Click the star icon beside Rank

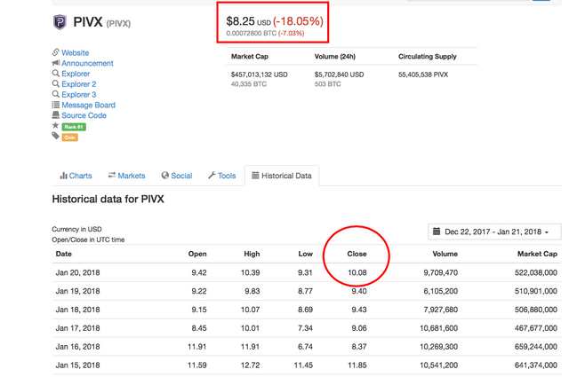pyautogui.click(x=55, y=125)
